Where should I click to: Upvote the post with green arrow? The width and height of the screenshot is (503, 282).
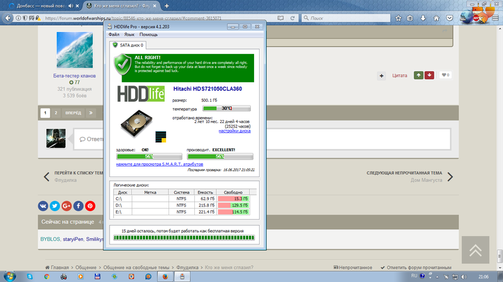418,75
